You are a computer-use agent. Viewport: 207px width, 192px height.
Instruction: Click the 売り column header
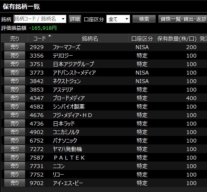pos(15,38)
